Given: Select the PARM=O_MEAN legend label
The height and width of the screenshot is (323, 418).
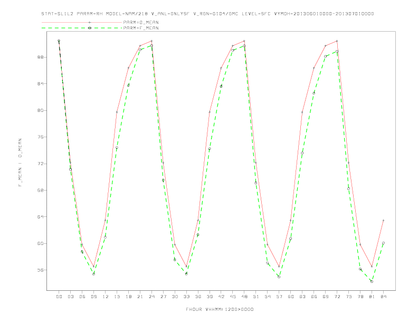Looking at the screenshot, I should (141, 22).
